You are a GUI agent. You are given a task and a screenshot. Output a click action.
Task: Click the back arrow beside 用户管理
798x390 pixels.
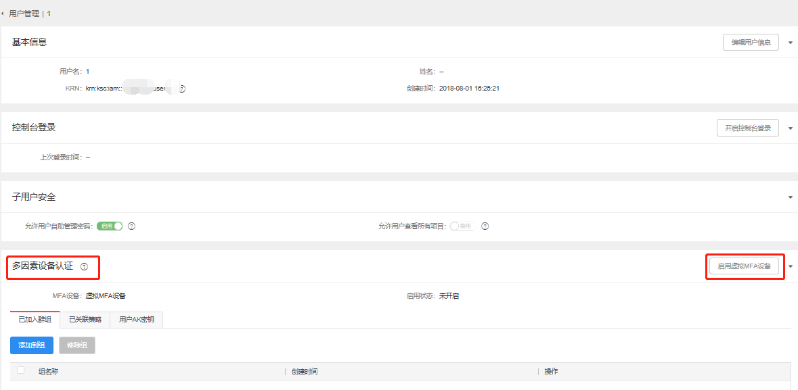(3, 14)
